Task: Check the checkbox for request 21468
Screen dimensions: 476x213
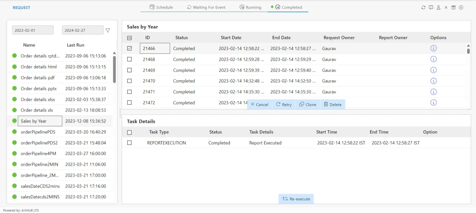Action: [x=129, y=59]
